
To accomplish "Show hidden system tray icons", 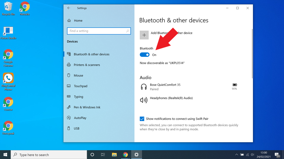I will (x=237, y=155).
